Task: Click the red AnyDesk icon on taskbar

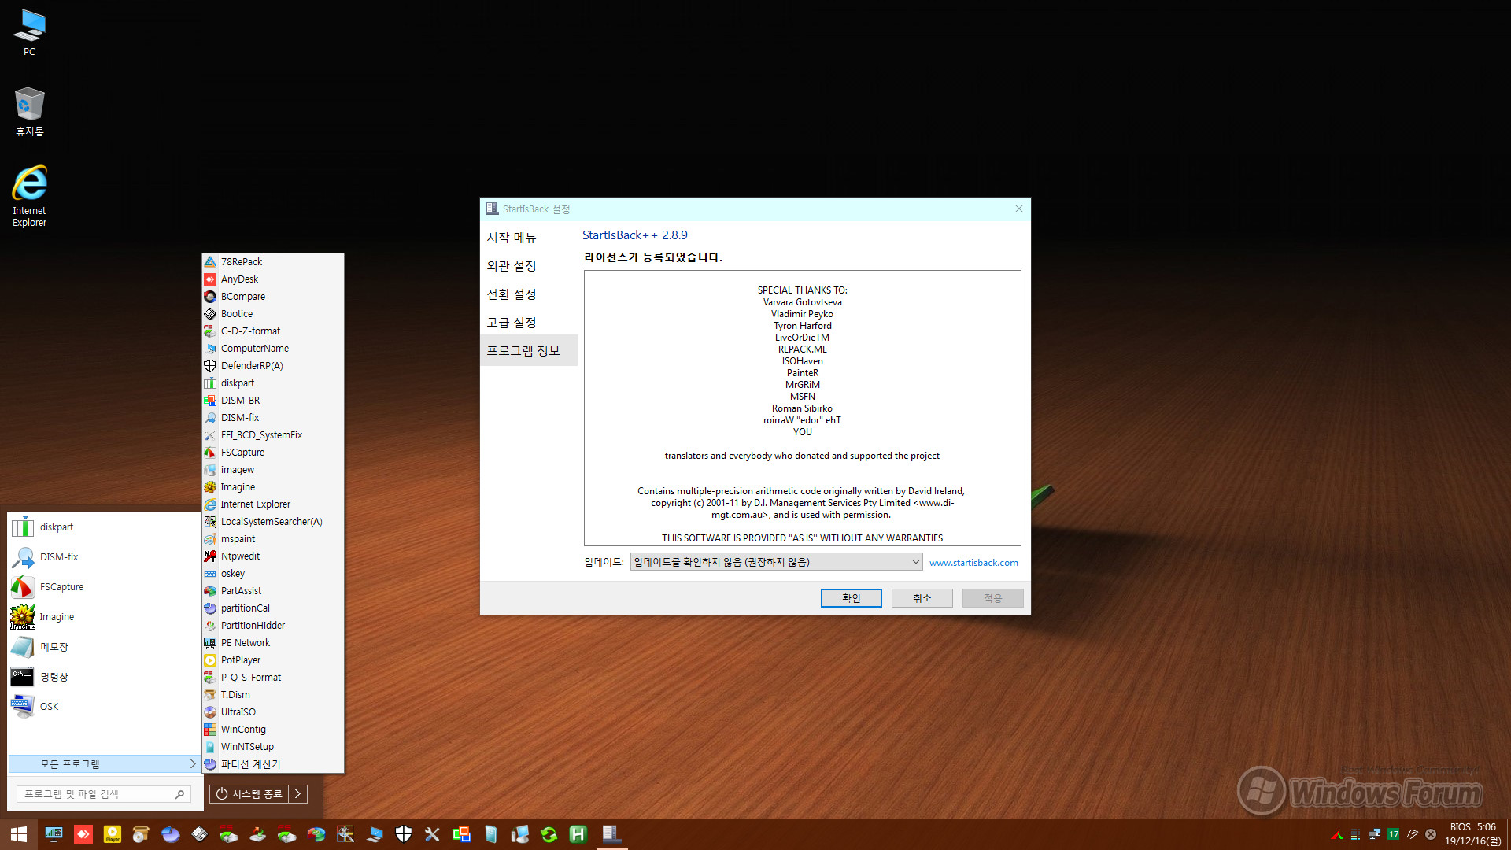Action: tap(83, 834)
